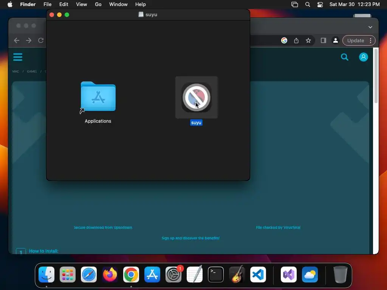387x290 pixels.
Task: Open the View menu
Action: (x=82, y=5)
